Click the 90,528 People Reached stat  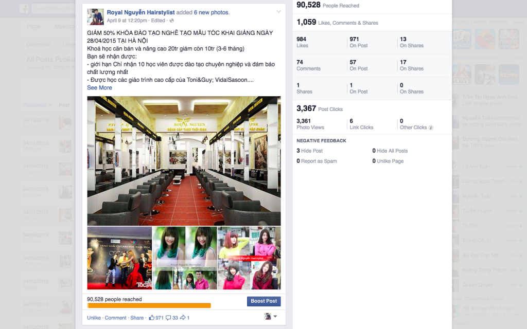(328, 5)
